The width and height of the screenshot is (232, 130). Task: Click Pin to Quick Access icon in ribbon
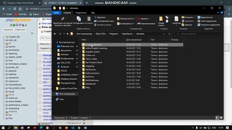63,19
